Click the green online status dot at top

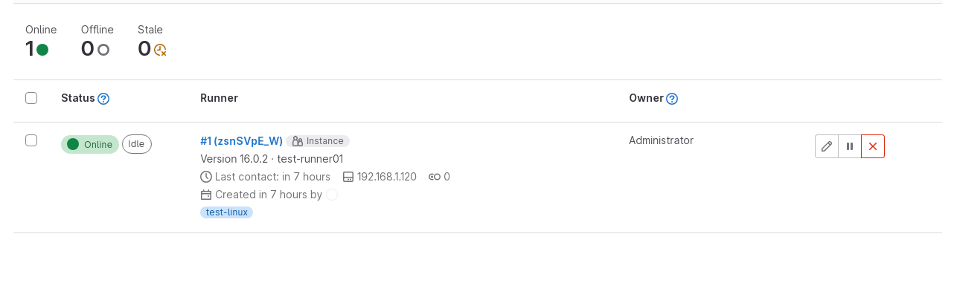pos(42,50)
